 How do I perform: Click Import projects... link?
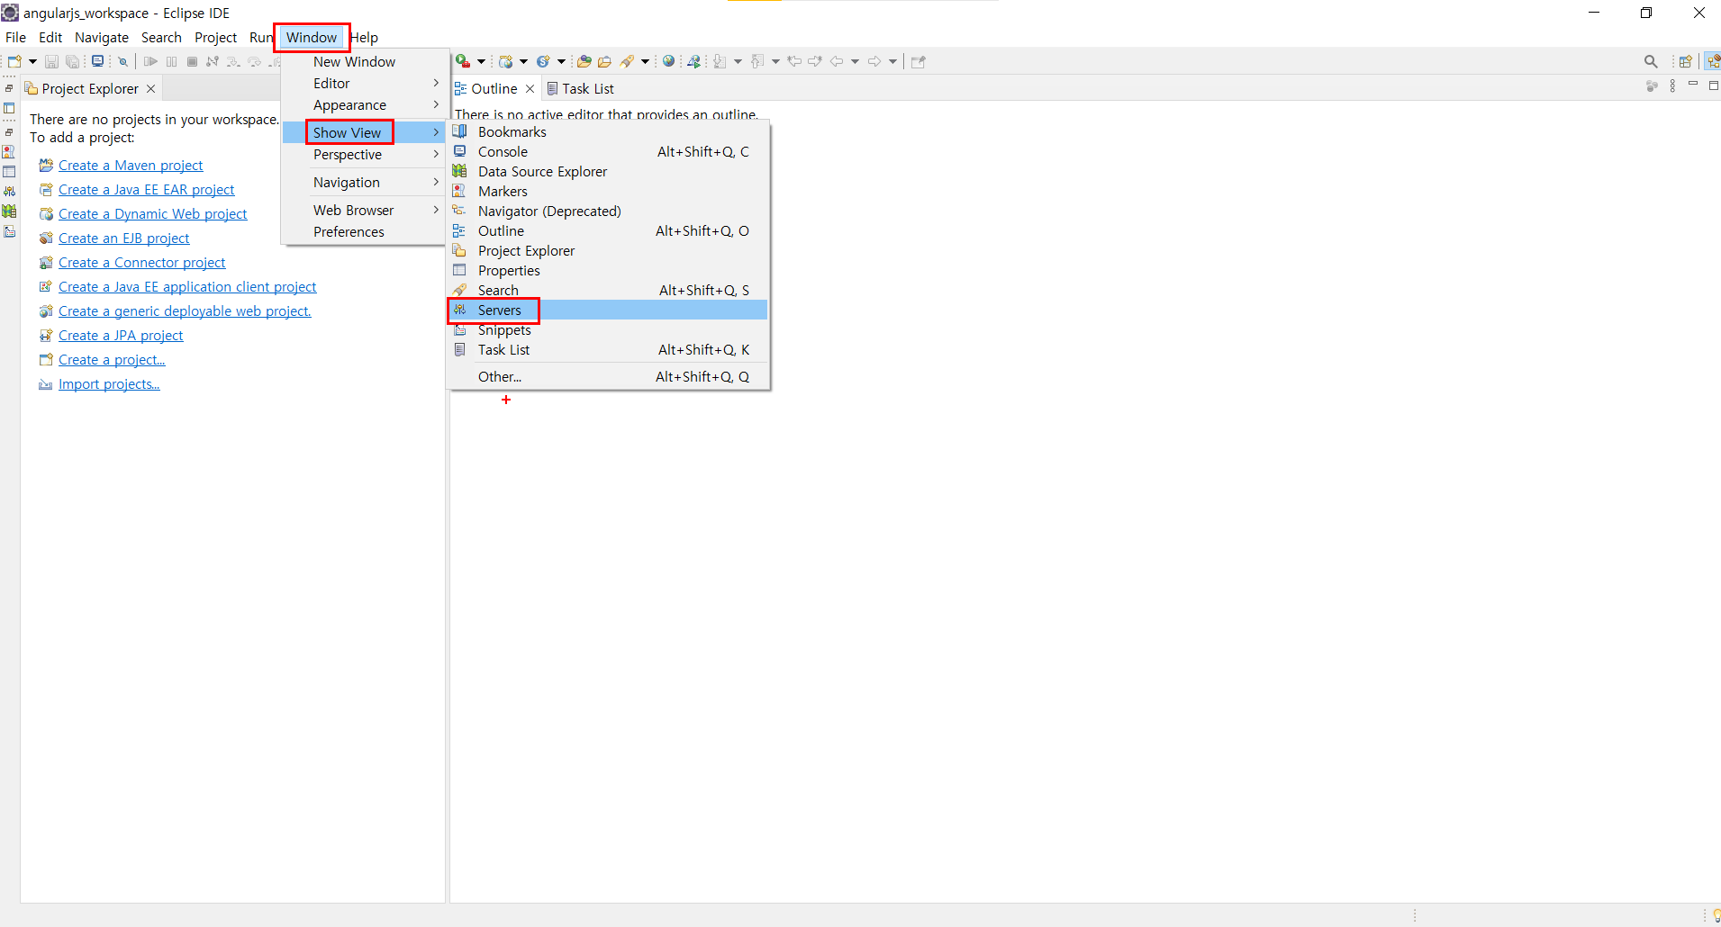109,383
